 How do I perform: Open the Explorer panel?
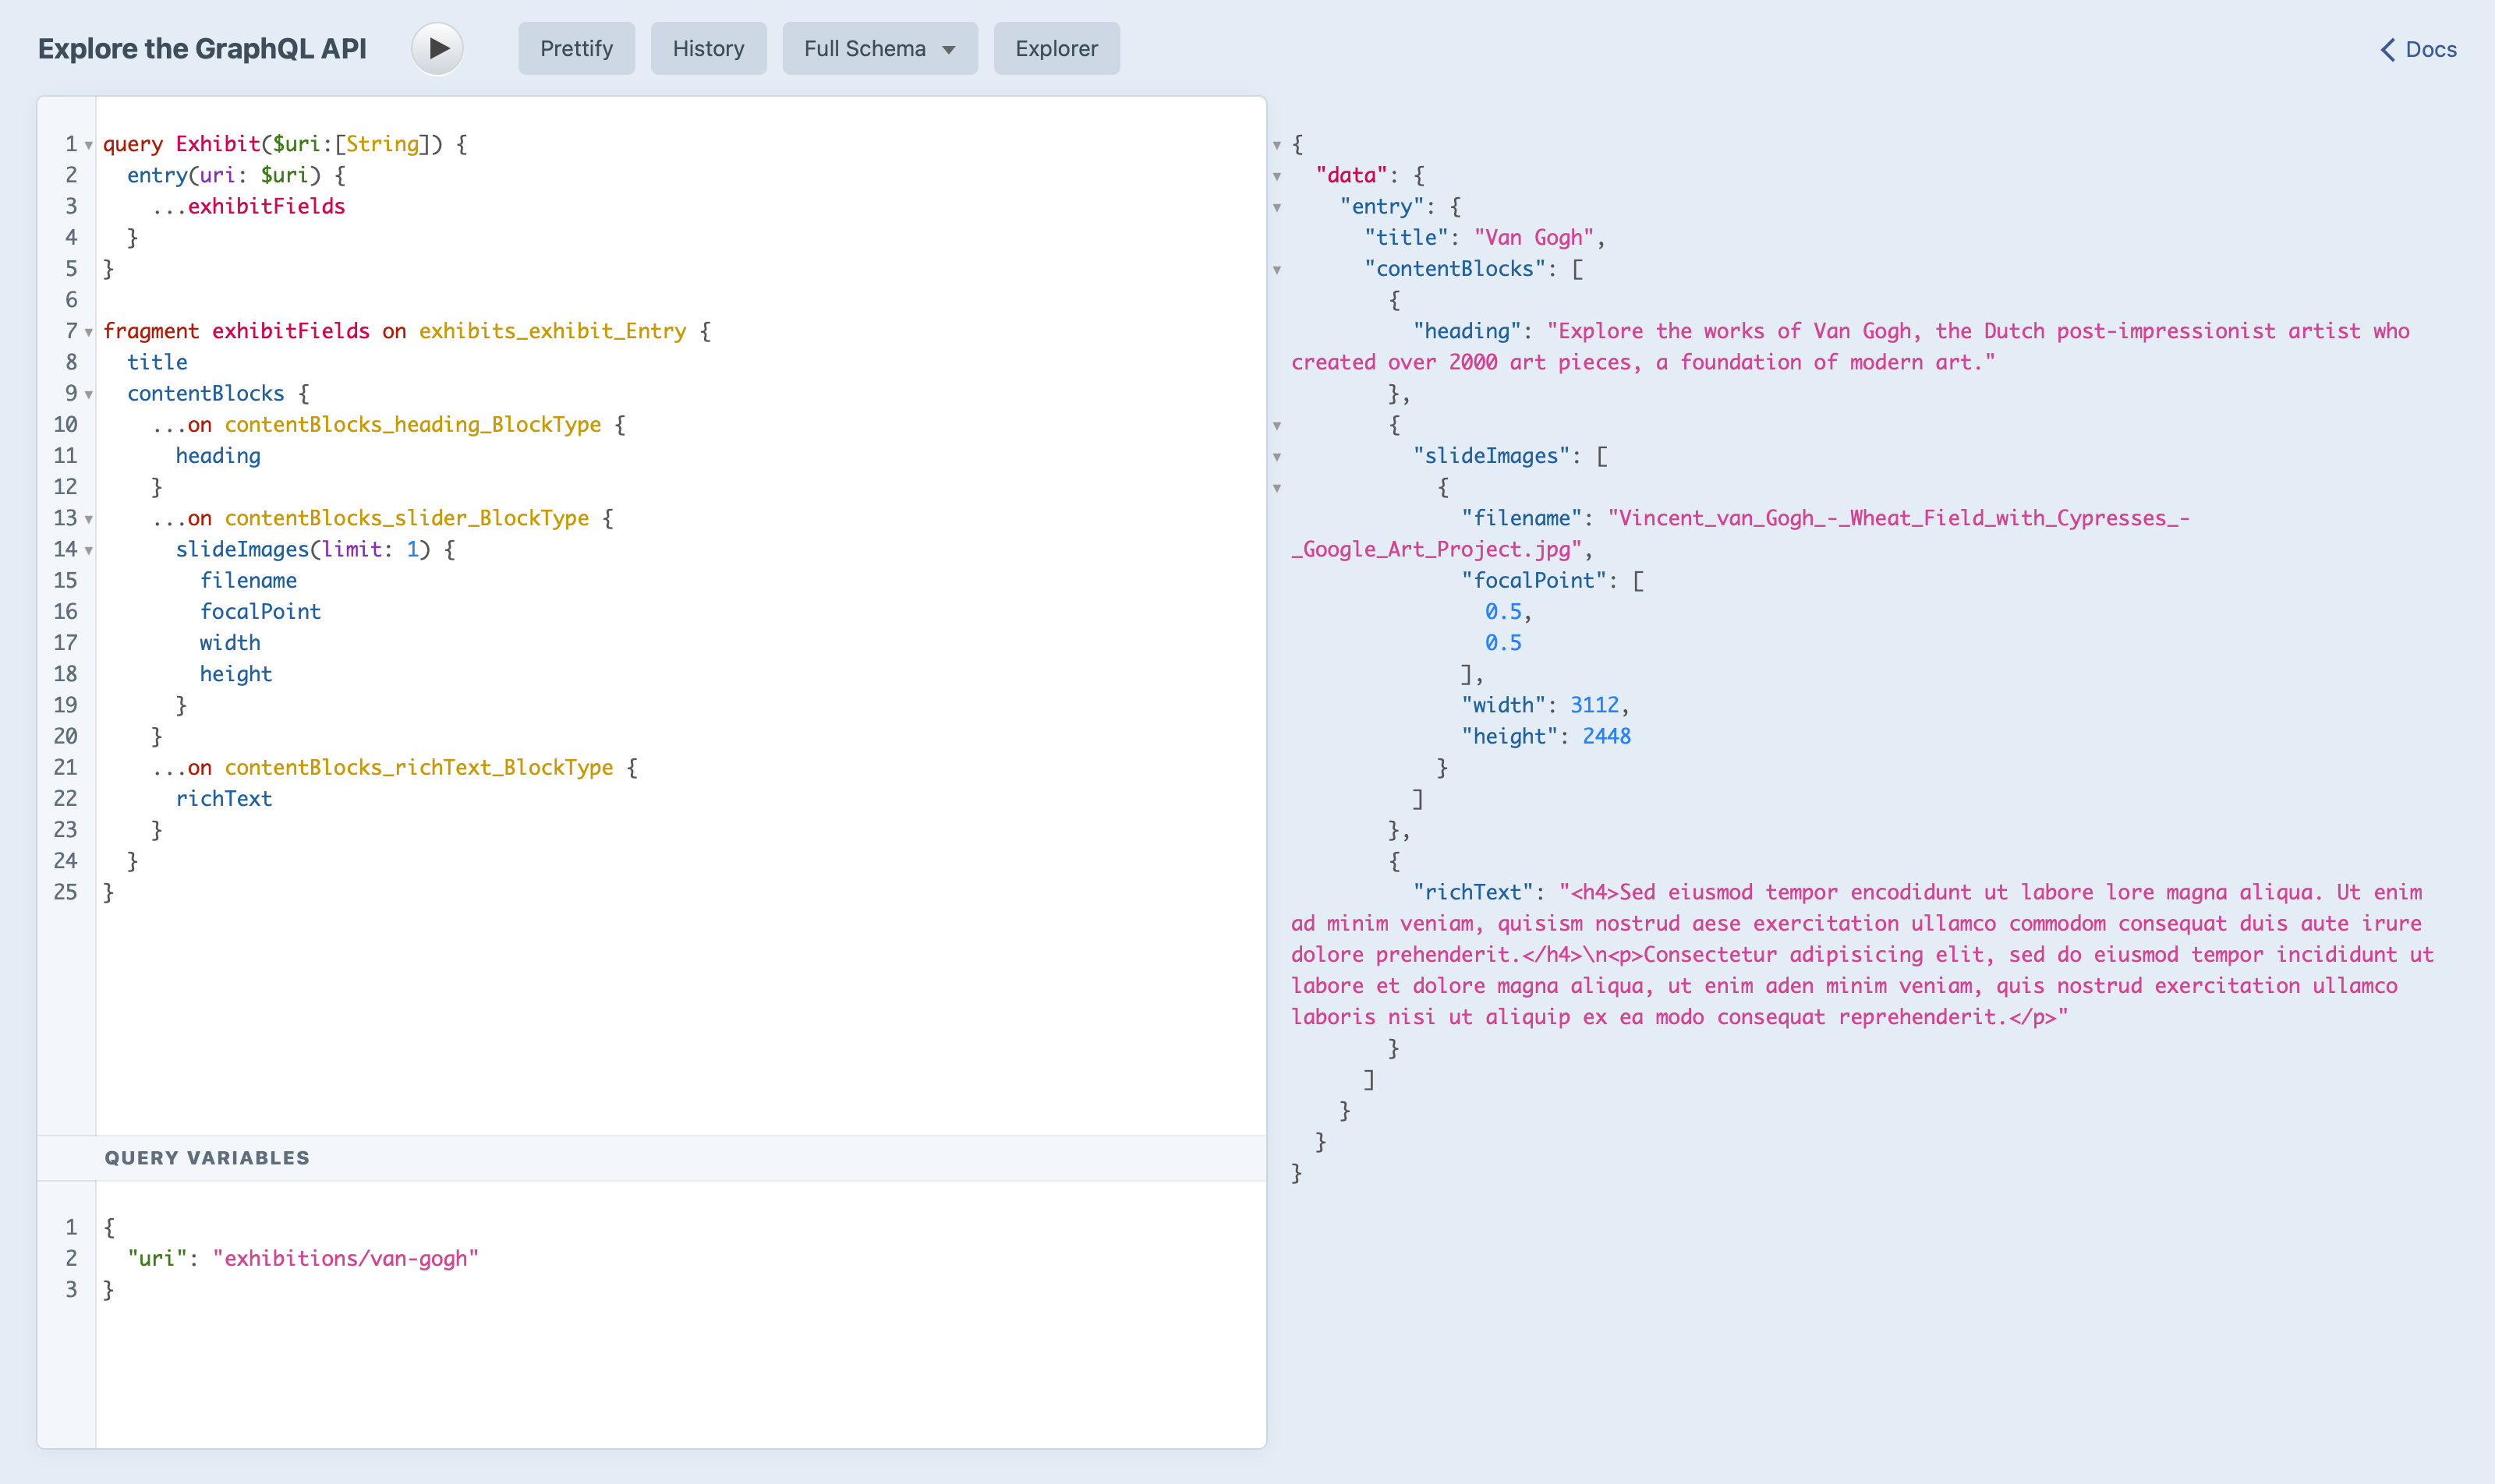click(x=1056, y=48)
